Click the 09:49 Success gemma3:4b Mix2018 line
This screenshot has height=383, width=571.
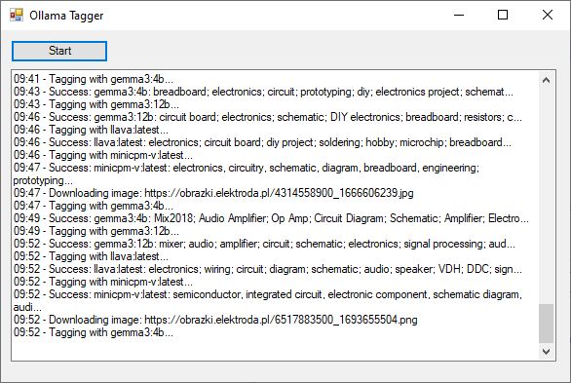click(x=271, y=218)
